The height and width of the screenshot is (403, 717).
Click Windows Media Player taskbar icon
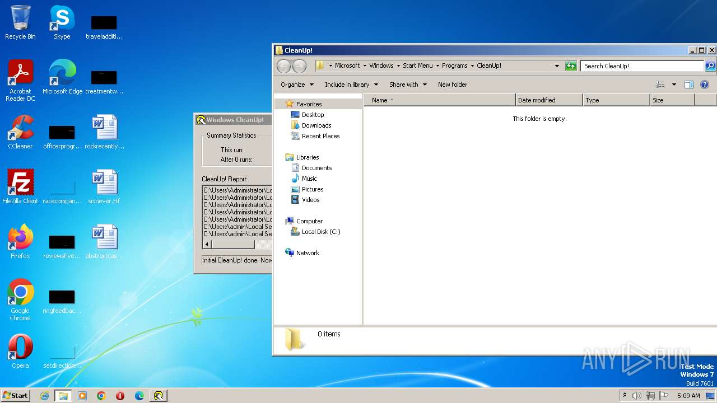[82, 396]
